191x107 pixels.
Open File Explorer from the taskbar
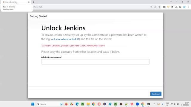(x=88, y=104)
